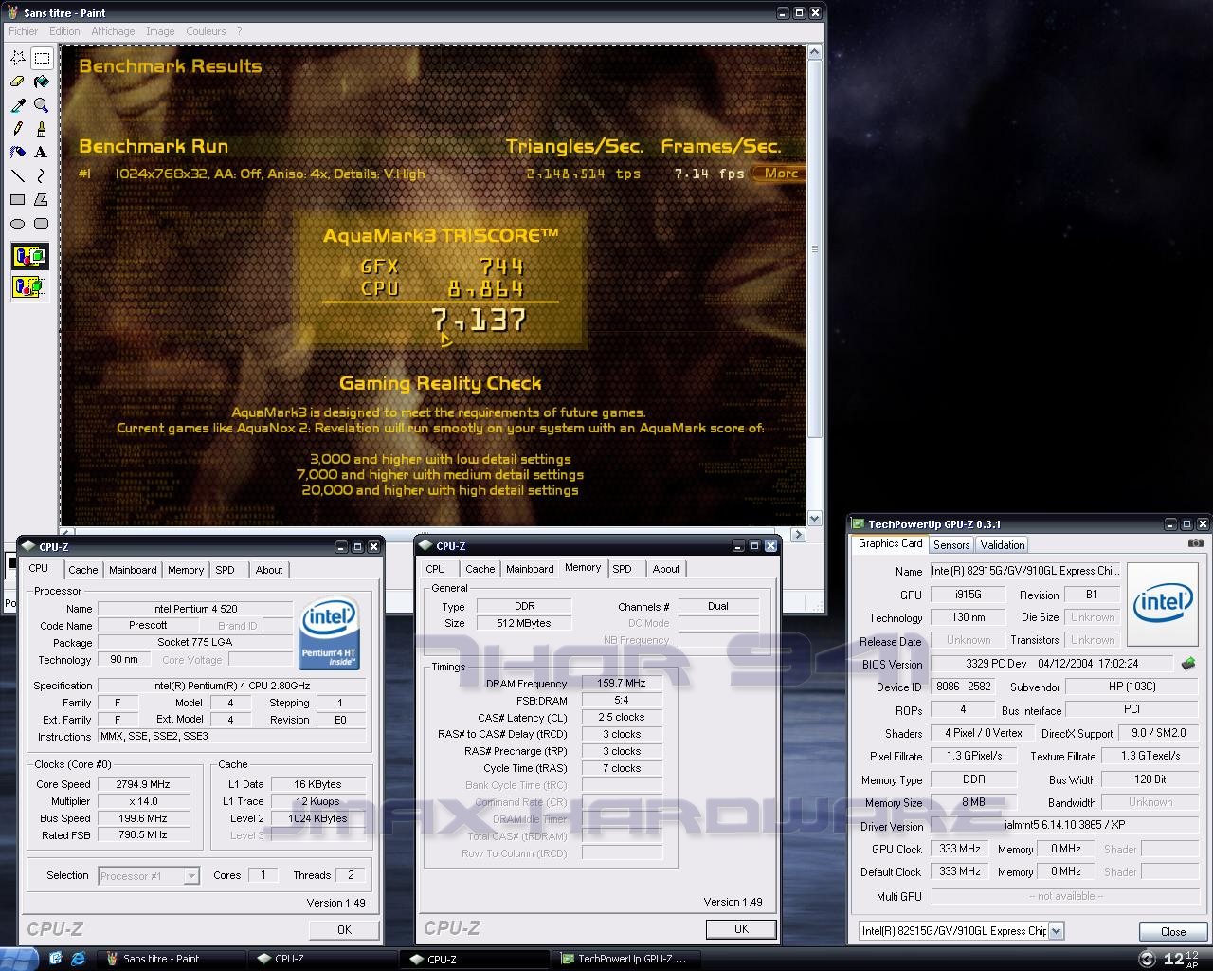
Task: Open About tab in left CPU-Z window
Action: click(269, 570)
